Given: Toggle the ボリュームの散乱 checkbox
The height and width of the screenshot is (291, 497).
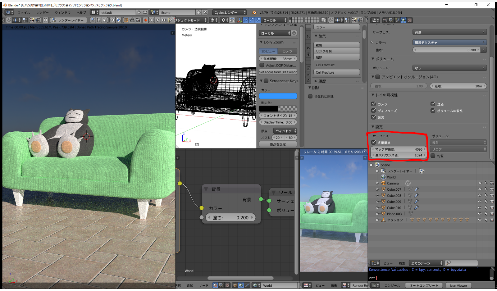Looking at the screenshot, I should click(433, 111).
